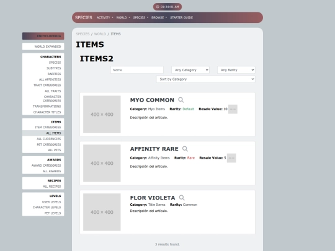Screen dimensions: 335x251
Task: Open User Levels in sidebar
Action: [51, 202]
